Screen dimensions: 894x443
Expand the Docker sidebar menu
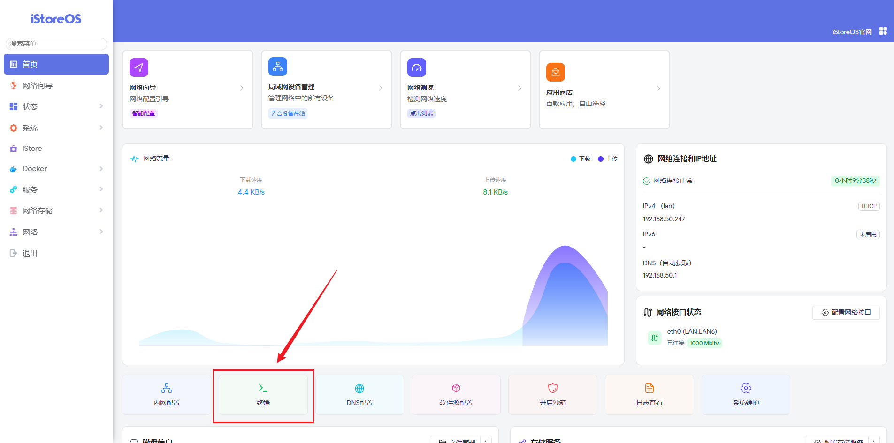(56, 169)
